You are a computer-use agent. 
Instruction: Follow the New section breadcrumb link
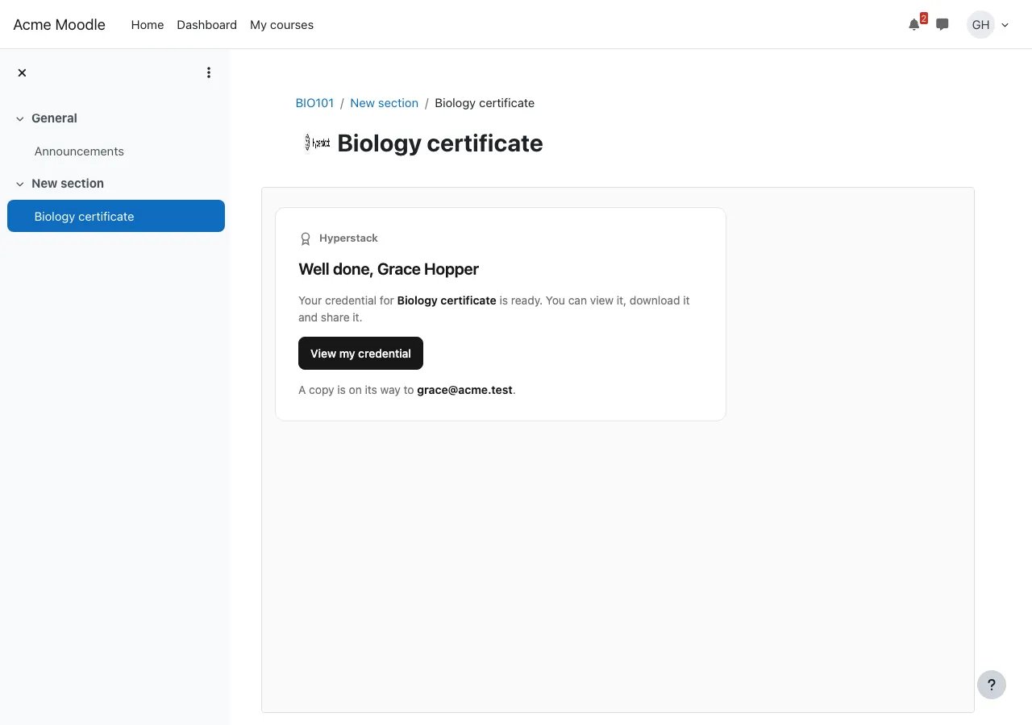(384, 103)
